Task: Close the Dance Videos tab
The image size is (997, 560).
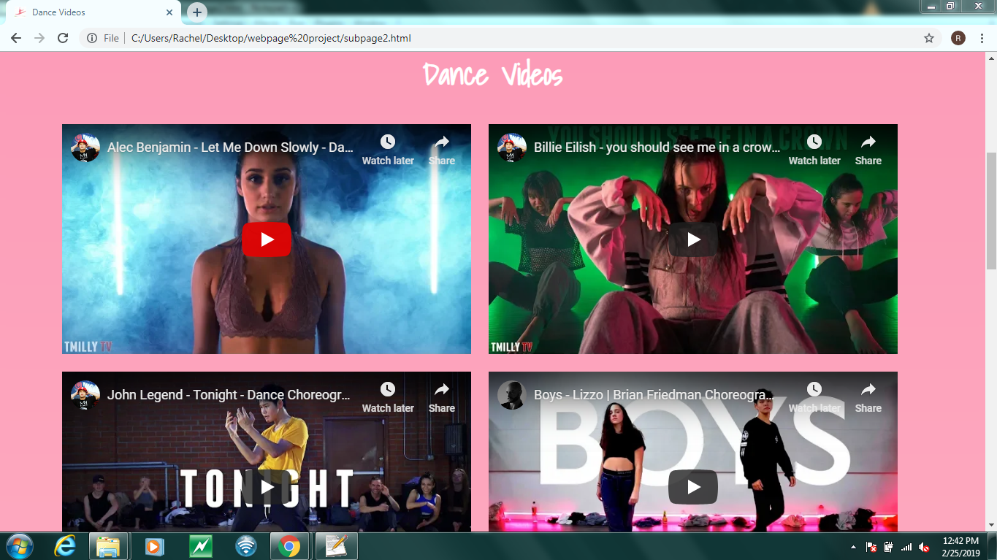Action: (x=169, y=12)
